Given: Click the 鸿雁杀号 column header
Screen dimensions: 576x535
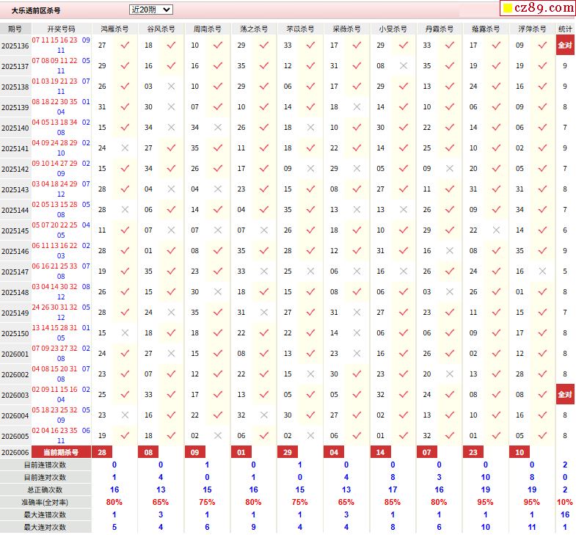Looking at the screenshot, I should (114, 29).
